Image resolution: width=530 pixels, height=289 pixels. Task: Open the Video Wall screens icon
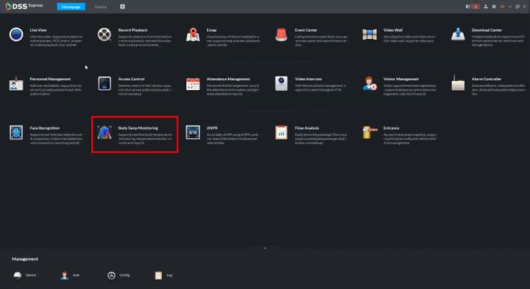tap(370, 34)
